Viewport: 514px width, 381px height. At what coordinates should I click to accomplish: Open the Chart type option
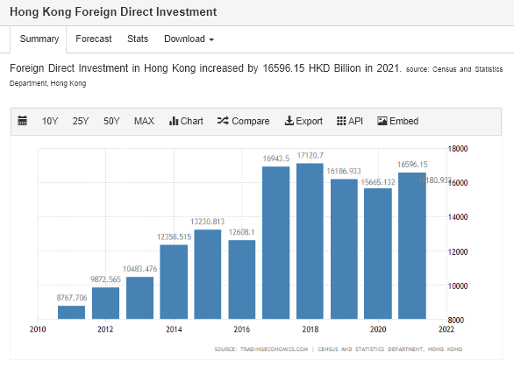click(x=186, y=121)
